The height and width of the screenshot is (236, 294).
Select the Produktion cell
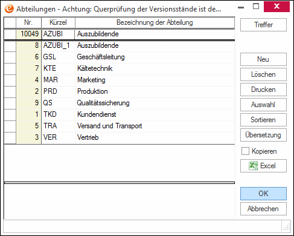[155, 91]
